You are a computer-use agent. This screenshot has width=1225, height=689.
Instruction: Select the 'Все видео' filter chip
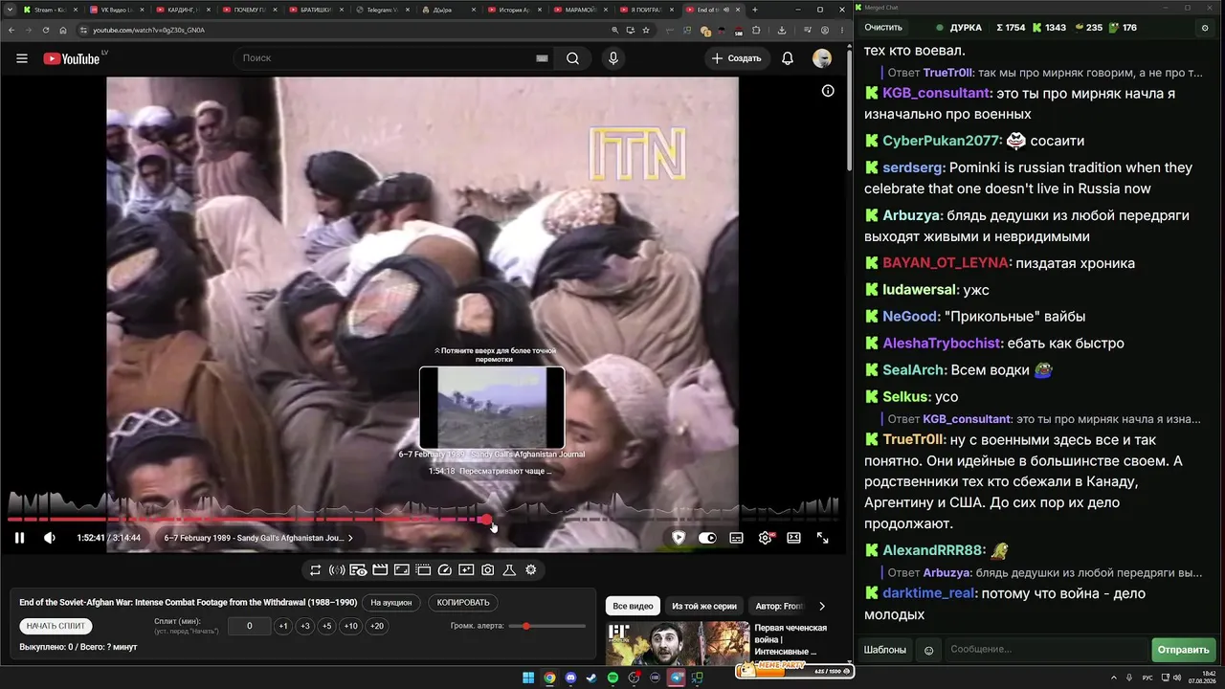[x=633, y=606]
